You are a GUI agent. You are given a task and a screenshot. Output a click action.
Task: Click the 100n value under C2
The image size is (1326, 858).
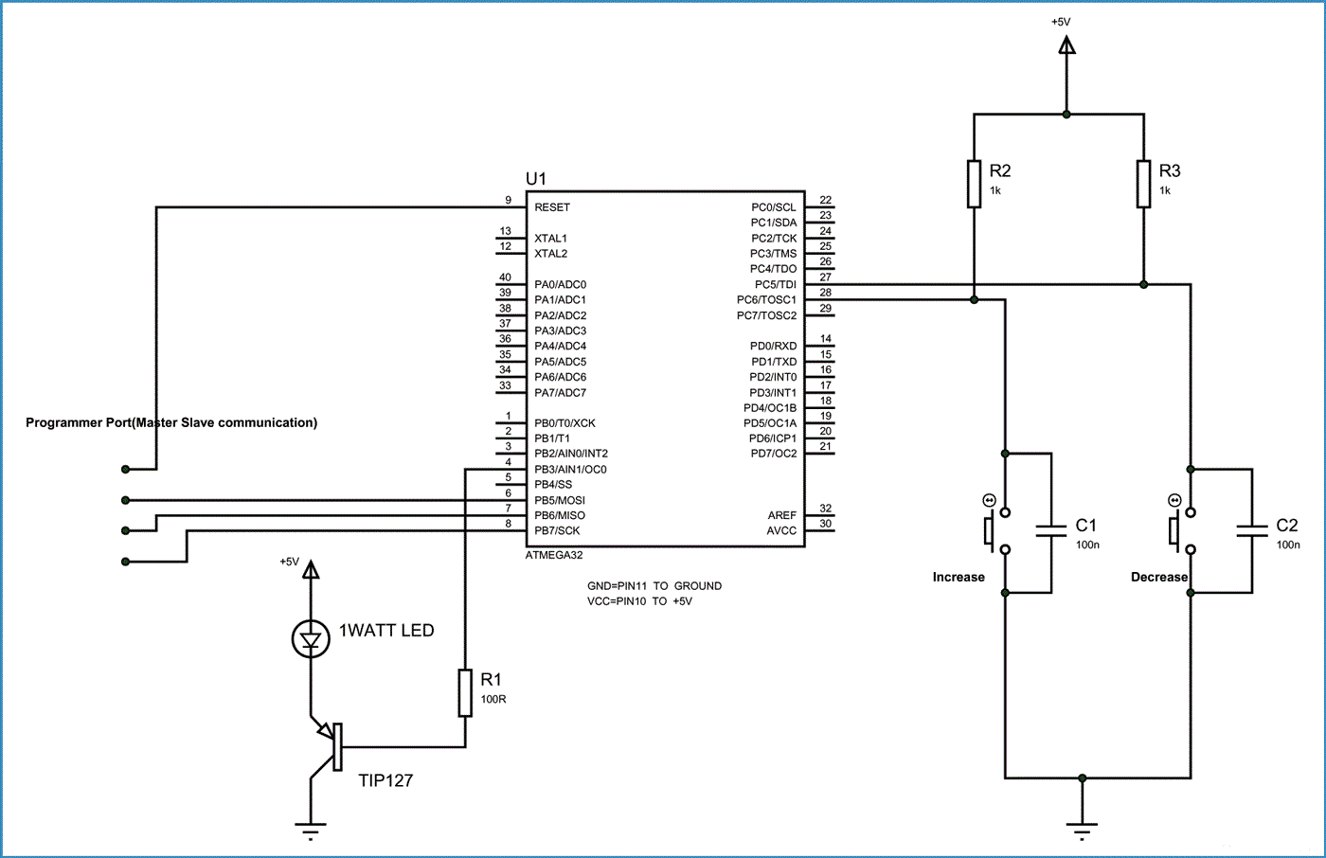(x=1288, y=545)
